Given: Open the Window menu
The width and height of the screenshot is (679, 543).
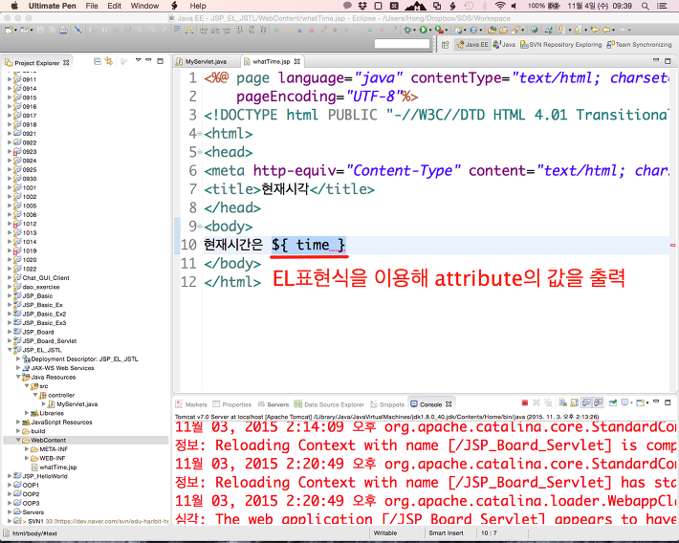Looking at the screenshot, I should pyautogui.click(x=144, y=6).
